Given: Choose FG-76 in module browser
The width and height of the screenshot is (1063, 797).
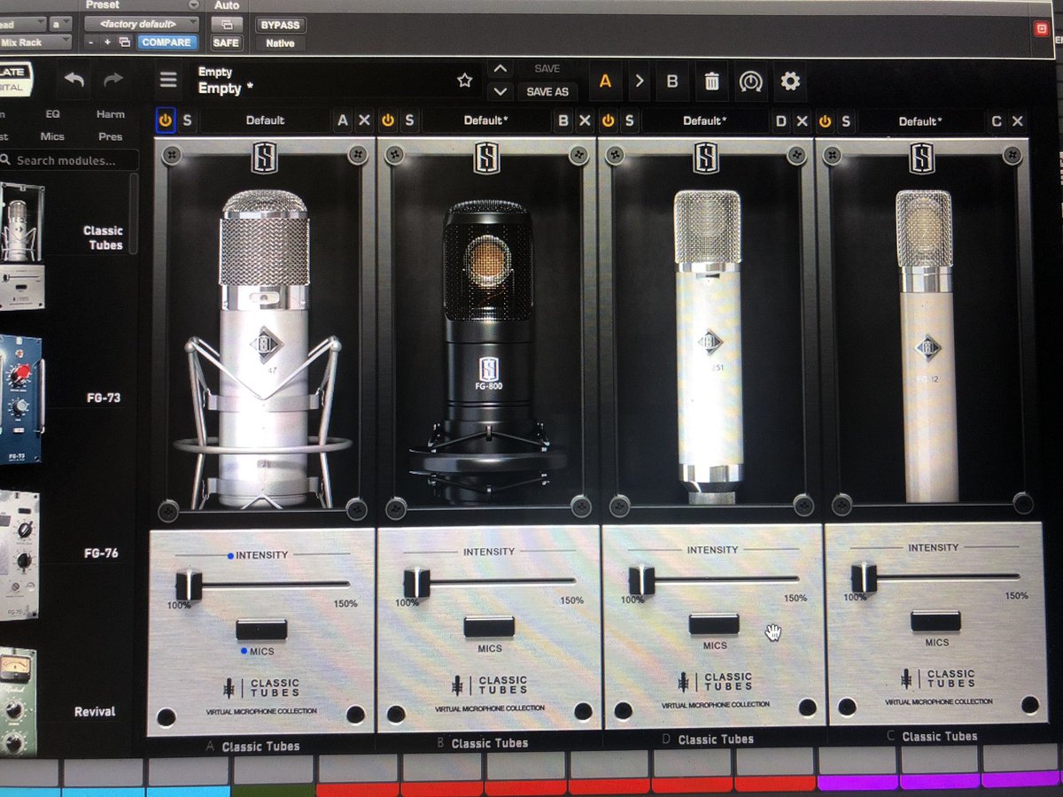Looking at the screenshot, I should click(103, 553).
